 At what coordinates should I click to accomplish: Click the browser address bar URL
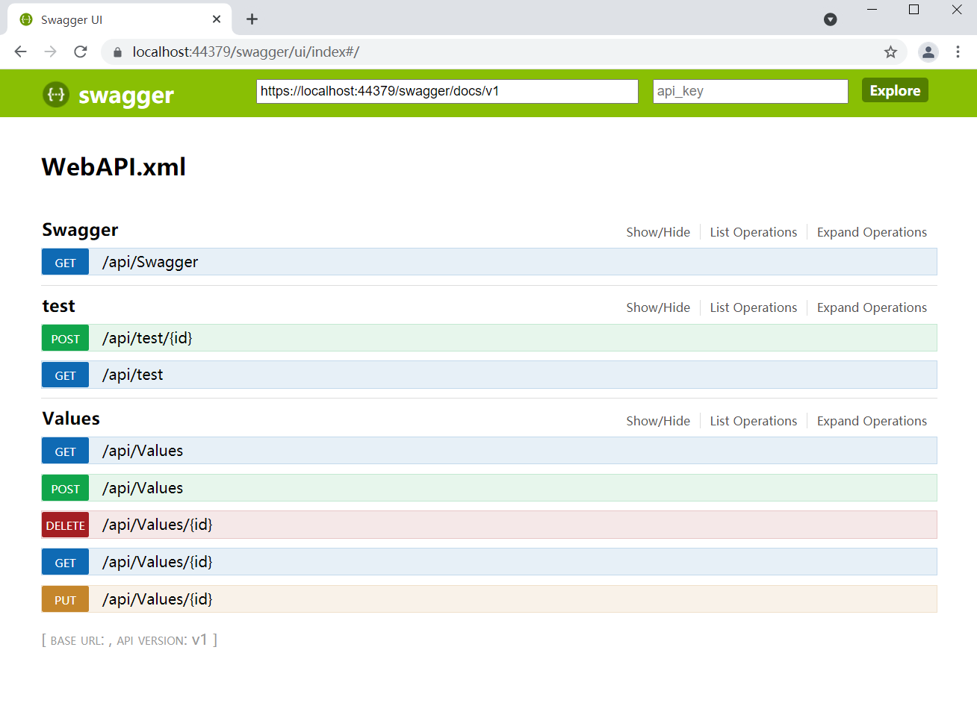[x=246, y=51]
